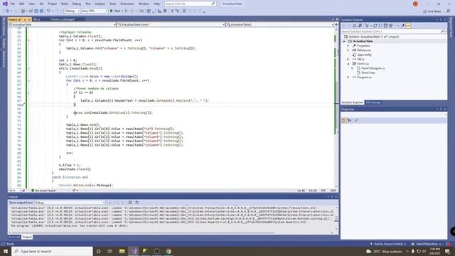The width and height of the screenshot is (455, 256).
Task: Switch to Error List tab
Action: [x=14, y=237]
